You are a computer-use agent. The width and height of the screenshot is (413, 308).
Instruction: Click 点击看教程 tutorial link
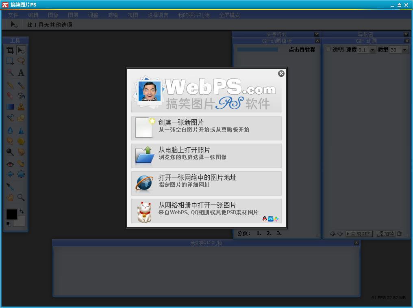pos(302,50)
